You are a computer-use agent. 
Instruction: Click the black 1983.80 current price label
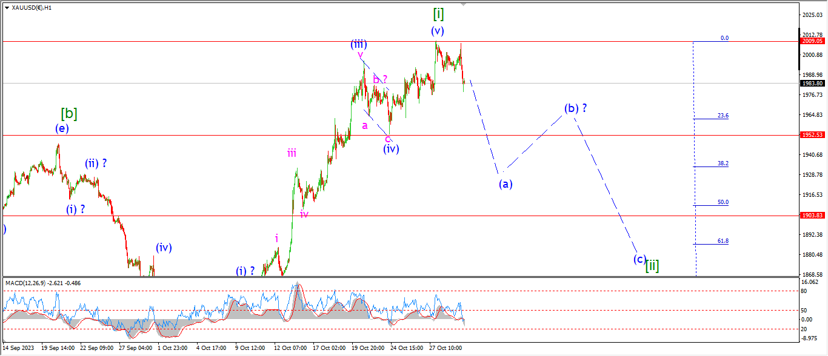point(812,84)
